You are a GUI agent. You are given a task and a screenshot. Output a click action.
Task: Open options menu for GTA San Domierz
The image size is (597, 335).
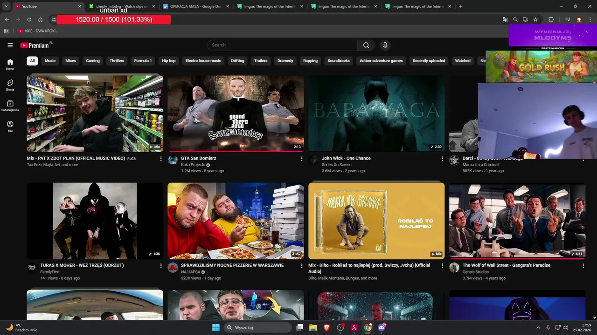point(302,159)
